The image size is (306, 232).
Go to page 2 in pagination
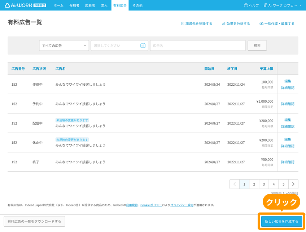click(254, 184)
